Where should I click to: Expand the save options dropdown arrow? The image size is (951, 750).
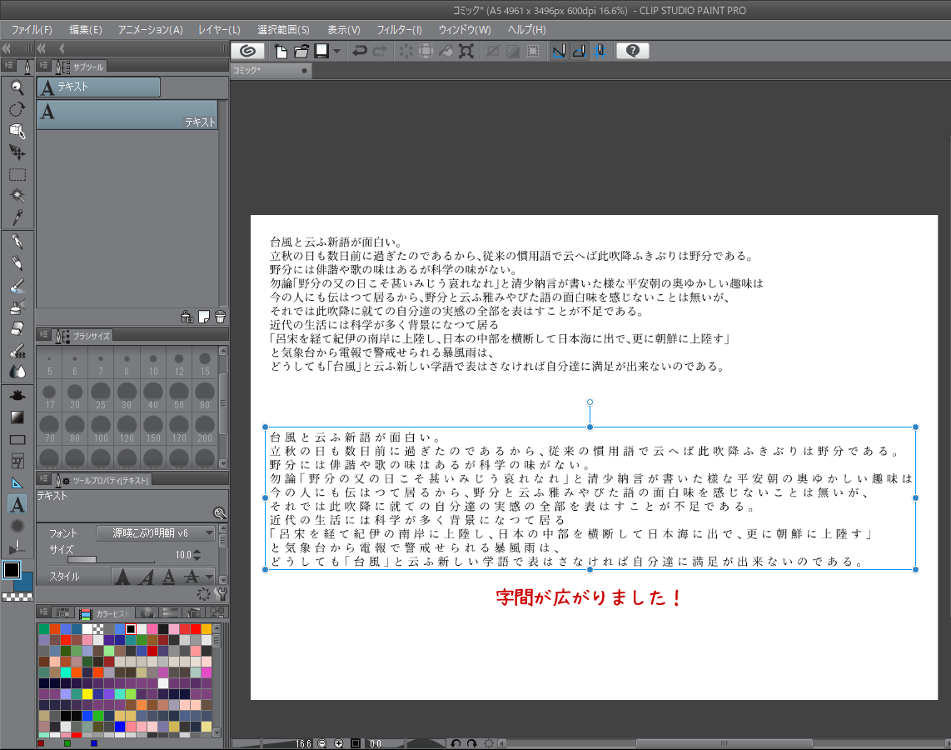336,51
